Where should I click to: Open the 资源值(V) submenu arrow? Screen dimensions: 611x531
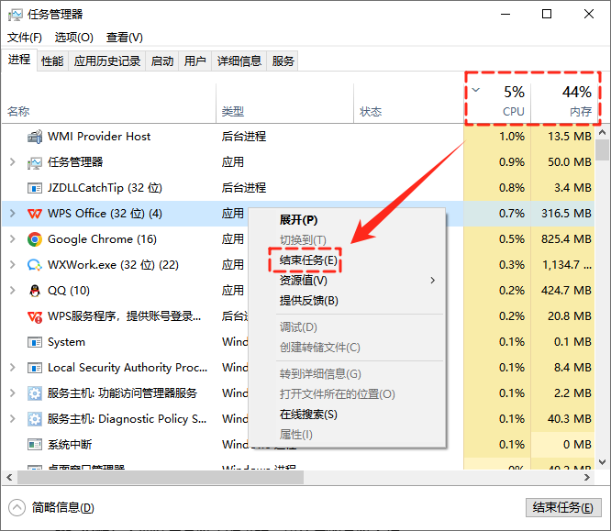[x=432, y=281]
